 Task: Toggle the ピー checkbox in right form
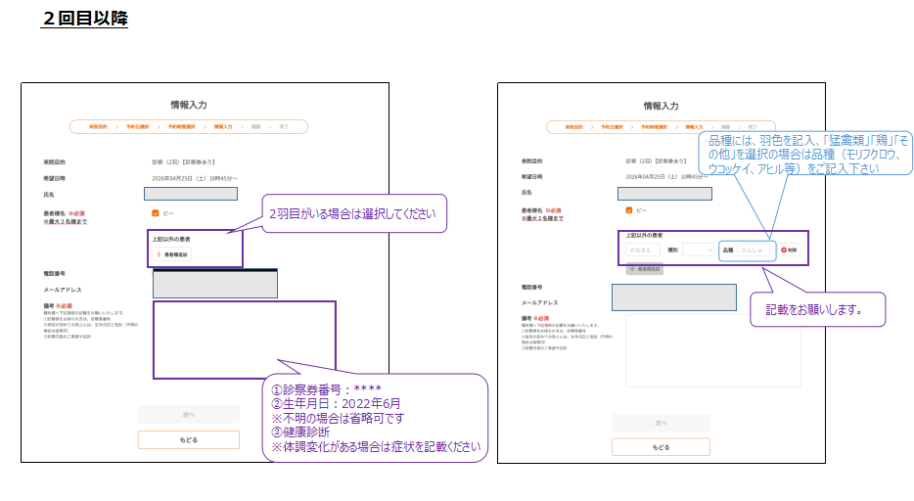tap(629, 209)
